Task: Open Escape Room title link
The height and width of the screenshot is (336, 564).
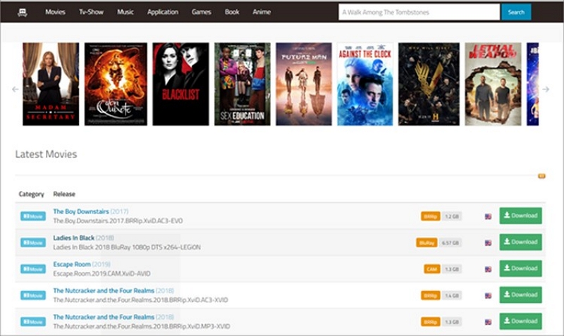Action: pos(72,264)
